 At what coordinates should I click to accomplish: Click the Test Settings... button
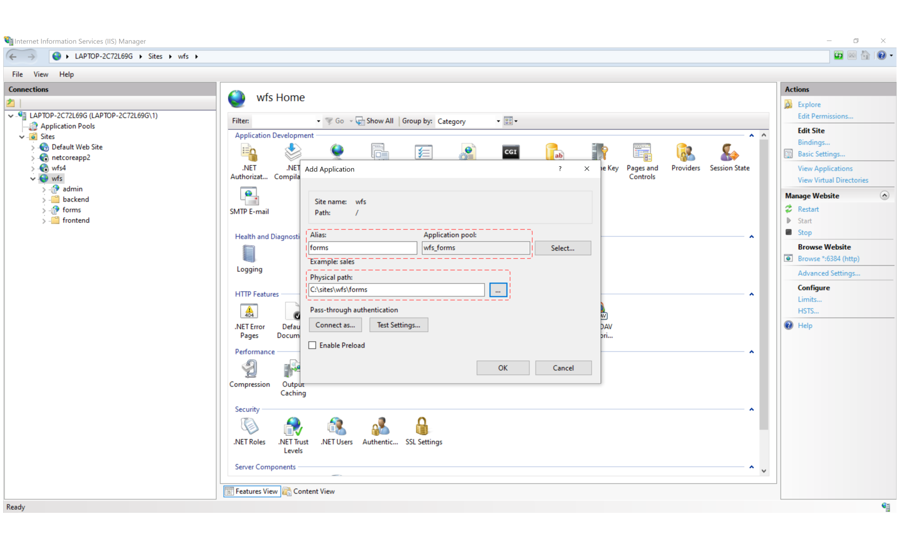point(399,325)
